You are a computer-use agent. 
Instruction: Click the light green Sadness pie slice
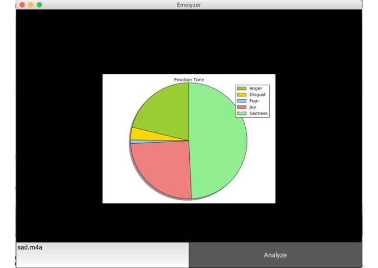pos(218,141)
